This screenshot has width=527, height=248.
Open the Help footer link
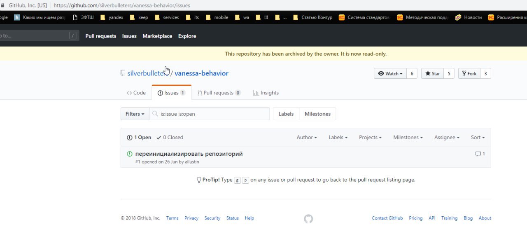coord(250,218)
